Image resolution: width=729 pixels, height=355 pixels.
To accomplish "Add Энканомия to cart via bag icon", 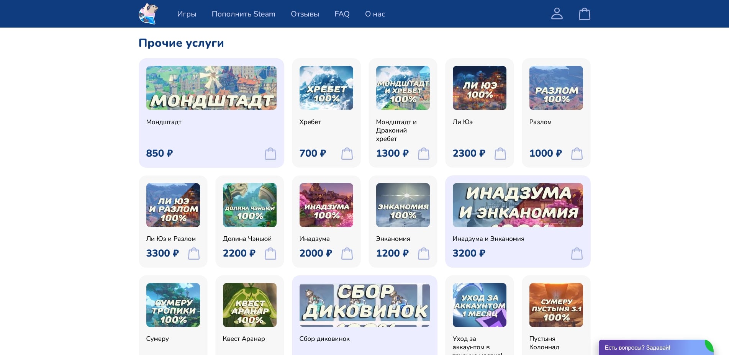I will coord(423,253).
